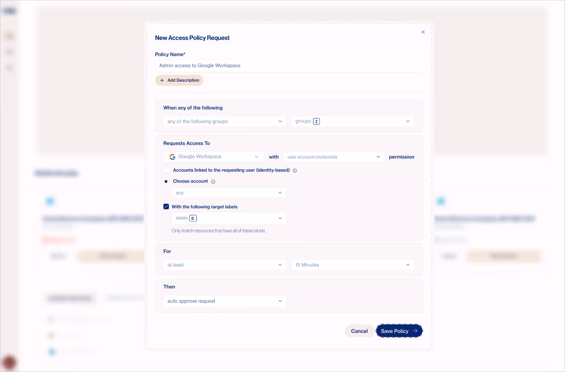Click the Save Policy button
This screenshot has width=565, height=372.
(x=399, y=331)
